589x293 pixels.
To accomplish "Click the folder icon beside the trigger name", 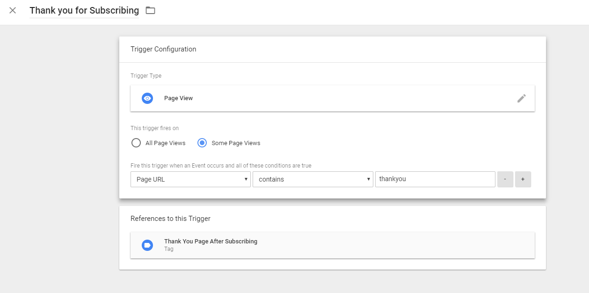I will click(150, 10).
